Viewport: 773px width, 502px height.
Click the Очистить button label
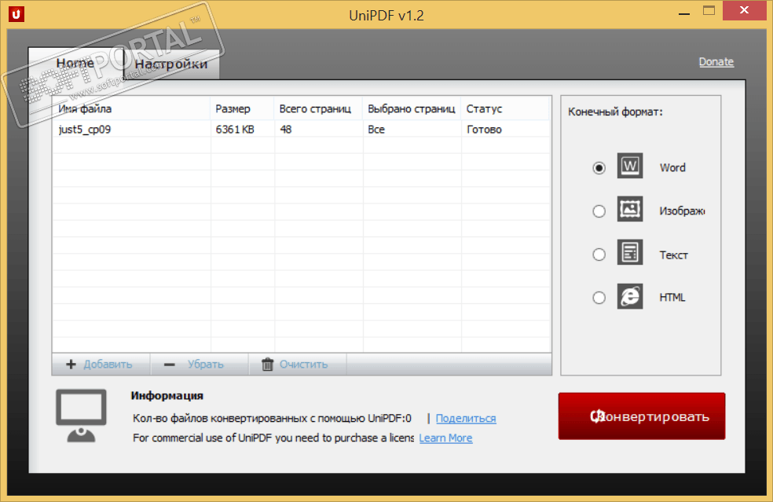[x=304, y=365]
